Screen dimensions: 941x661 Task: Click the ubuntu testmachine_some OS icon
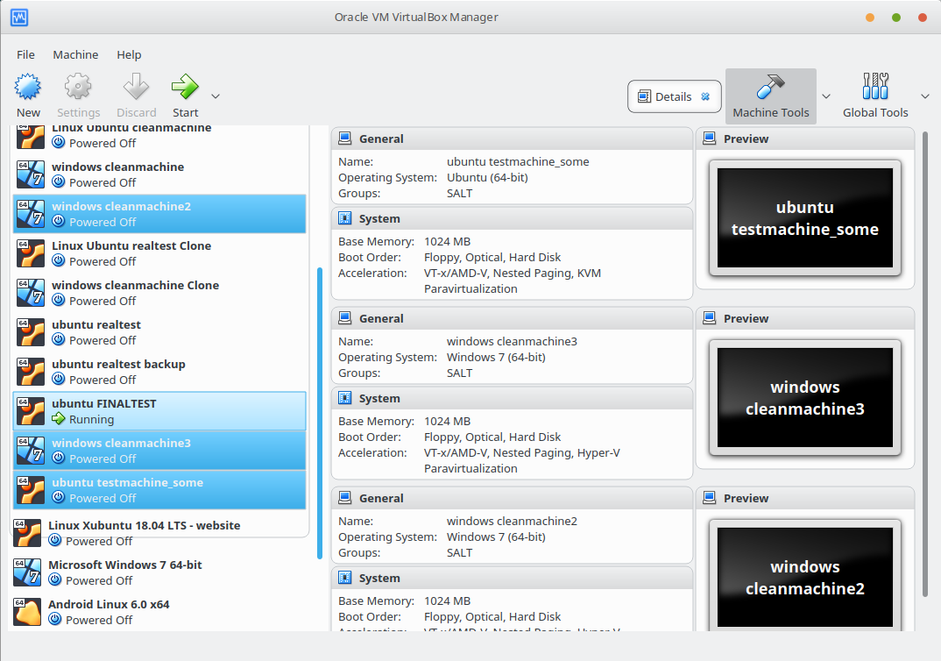pos(31,491)
